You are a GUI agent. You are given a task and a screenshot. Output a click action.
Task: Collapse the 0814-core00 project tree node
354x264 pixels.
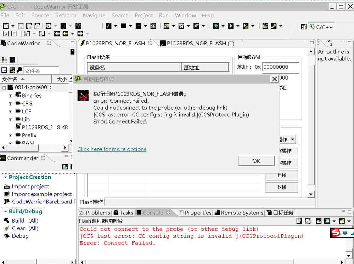pyautogui.click(x=4, y=88)
